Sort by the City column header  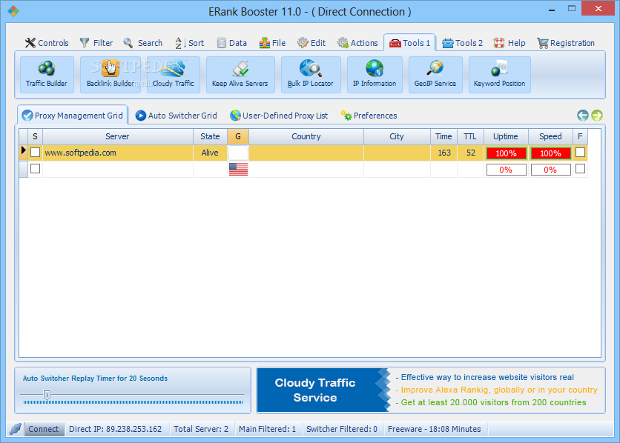tap(397, 136)
